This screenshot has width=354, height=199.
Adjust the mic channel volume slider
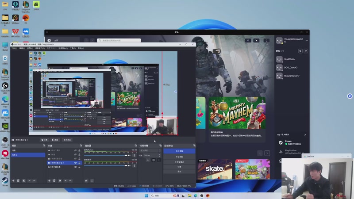pyautogui.click(x=106, y=155)
